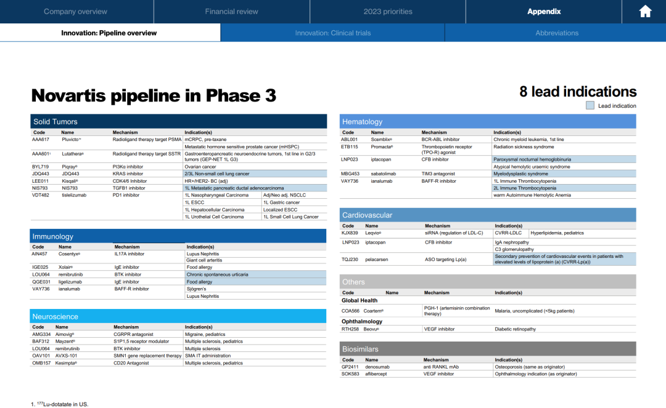Screen dimensions: 666x408
Task: Click the pelacarsen drug name
Action: (376, 259)
